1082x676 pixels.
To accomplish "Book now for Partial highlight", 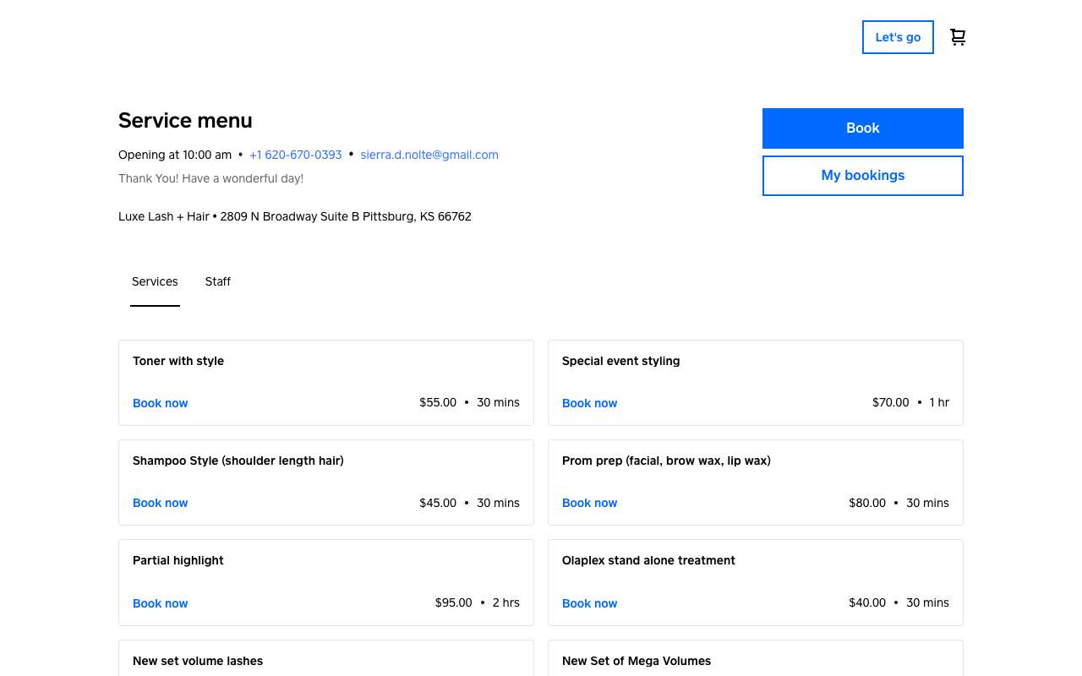I will tap(161, 603).
